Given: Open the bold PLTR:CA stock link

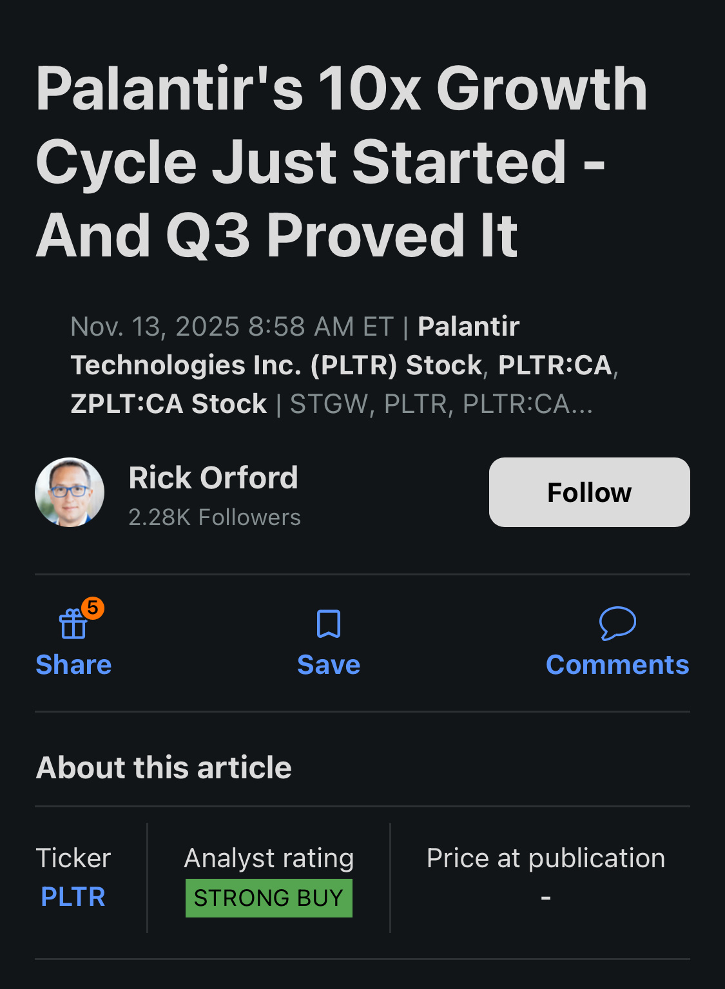Looking at the screenshot, I should coord(555,365).
